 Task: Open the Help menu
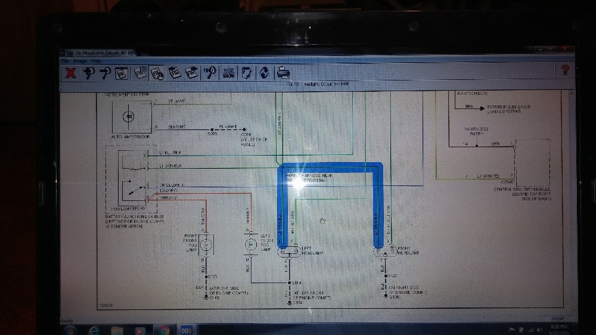(96, 61)
